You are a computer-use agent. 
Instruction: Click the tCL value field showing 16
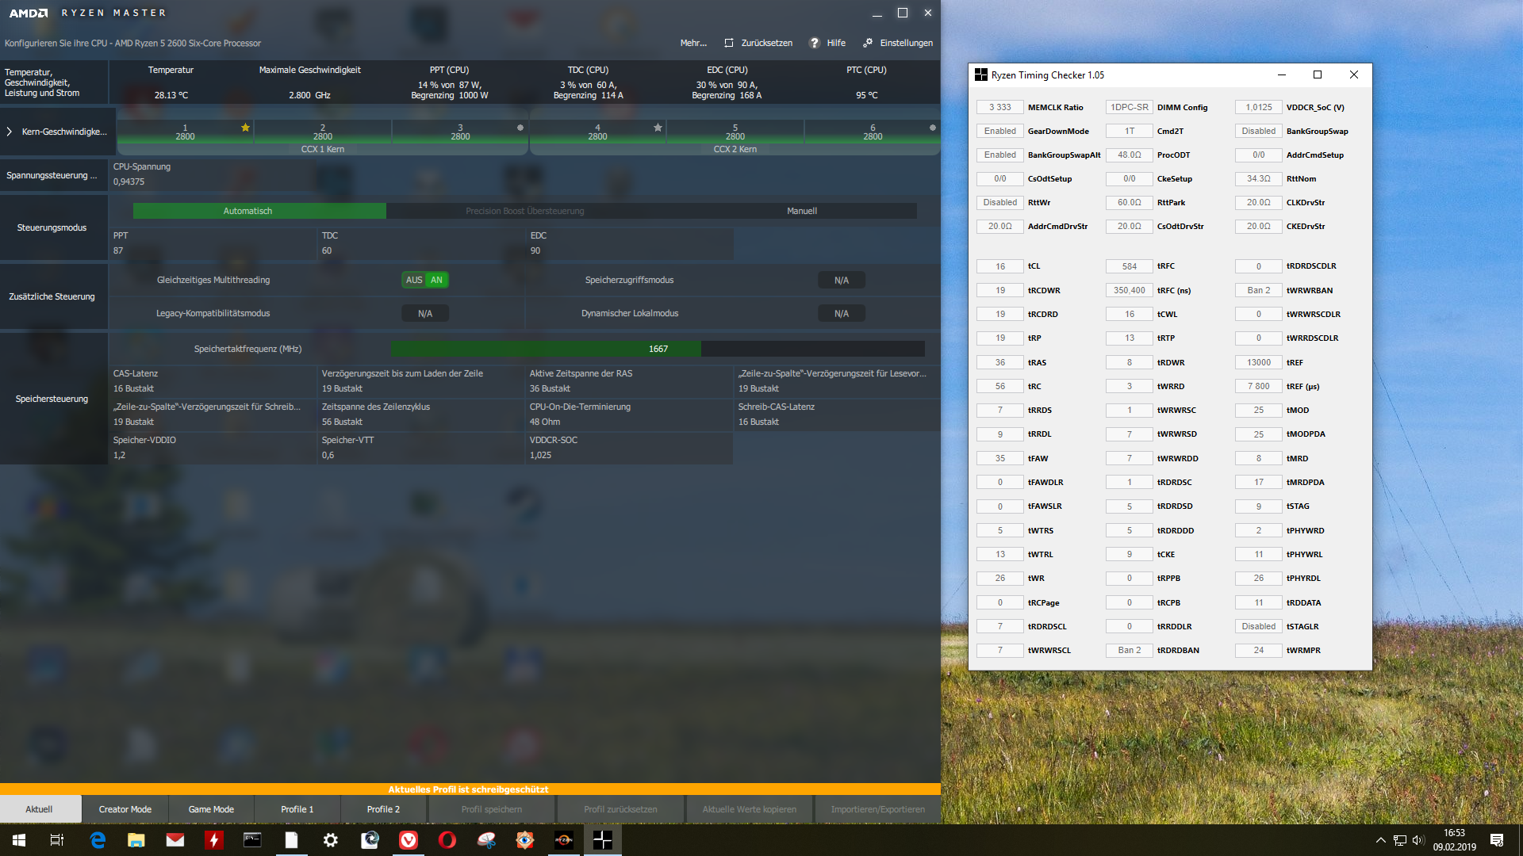[x=999, y=266]
